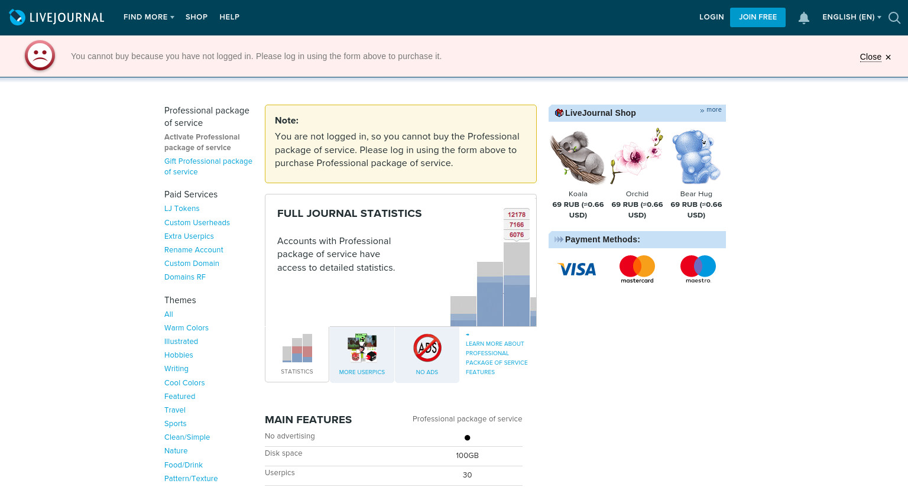The width and height of the screenshot is (908, 487).
Task: Click the Full Journal Statistics heading
Action: (x=349, y=213)
